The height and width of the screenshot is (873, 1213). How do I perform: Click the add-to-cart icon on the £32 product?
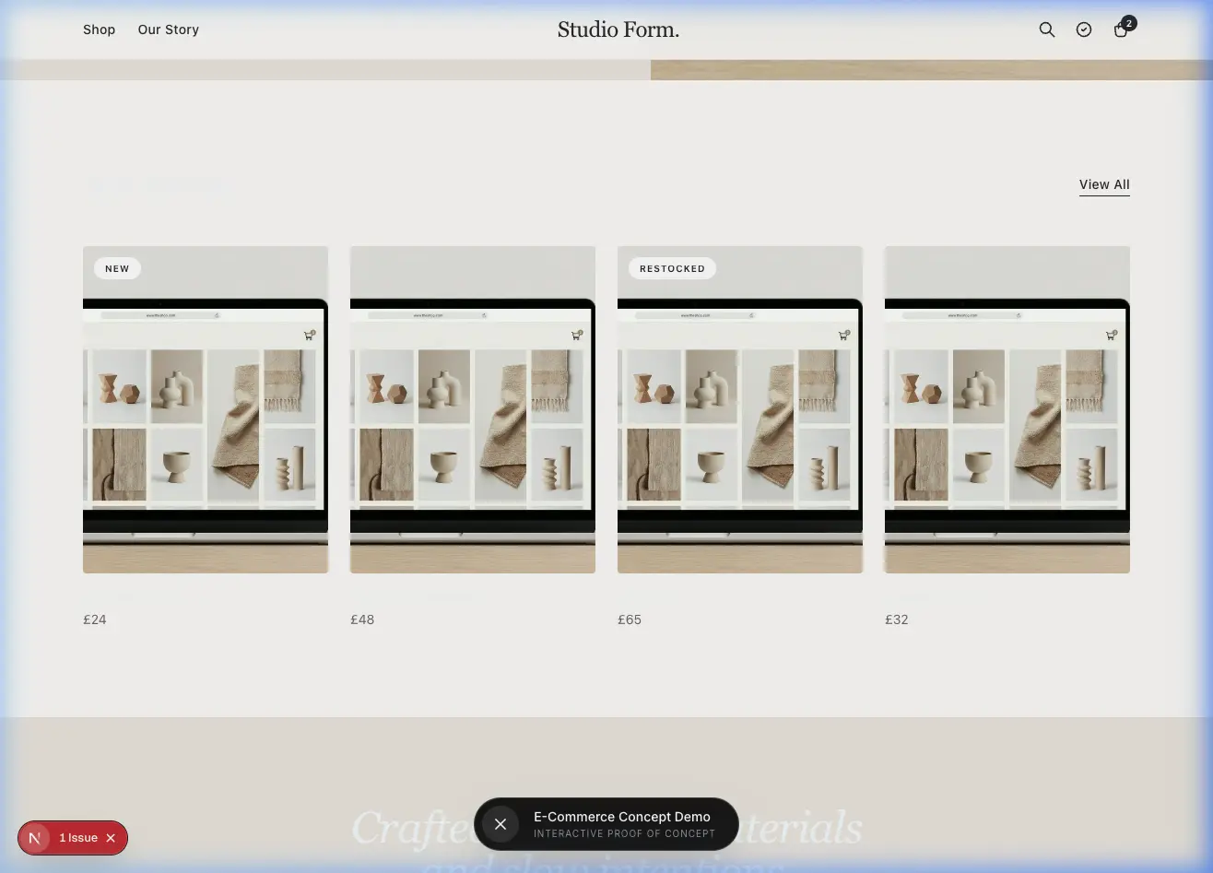point(1111,336)
